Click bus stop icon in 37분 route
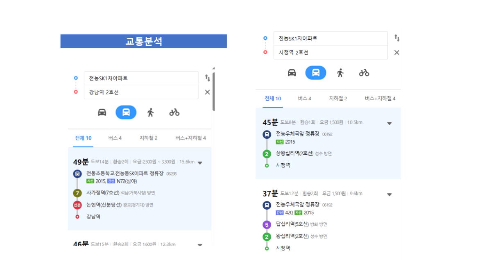 click(267, 205)
